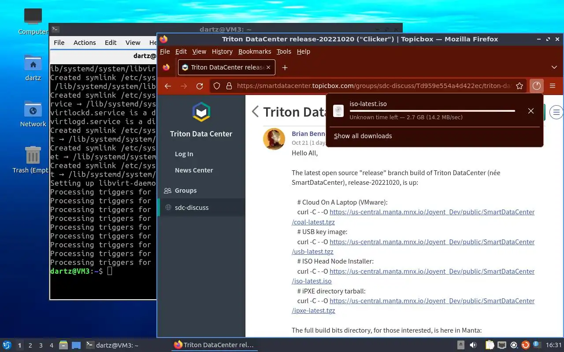The image size is (564, 352).
Task: Click the padlock site security icon
Action: (x=228, y=86)
